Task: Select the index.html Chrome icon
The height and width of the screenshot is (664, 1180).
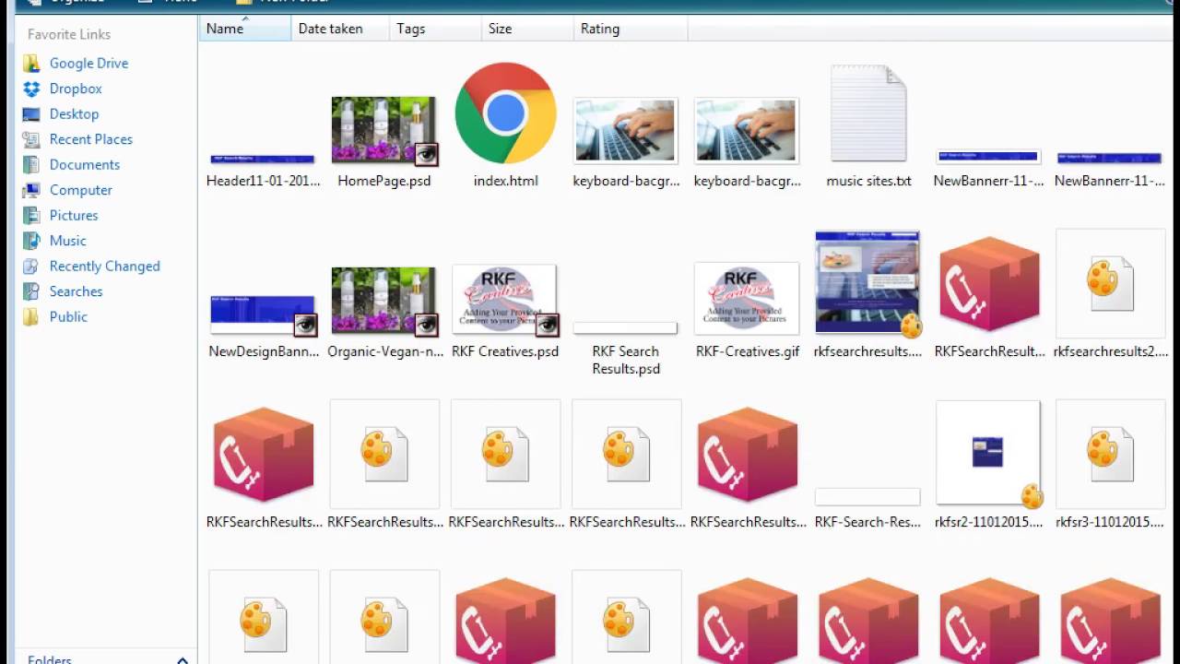Action: coord(505,113)
